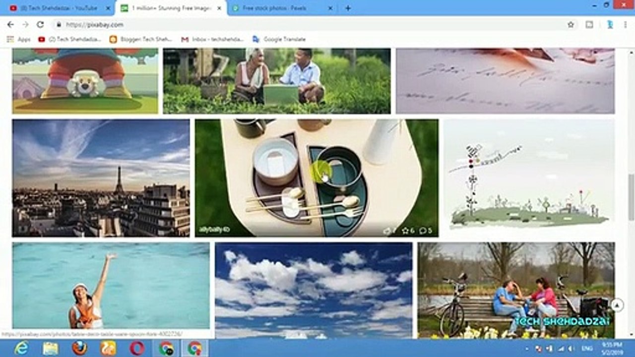Close the Tech Shehdadzai YouTube tab
The width and height of the screenshot is (635, 357).
(107, 8)
